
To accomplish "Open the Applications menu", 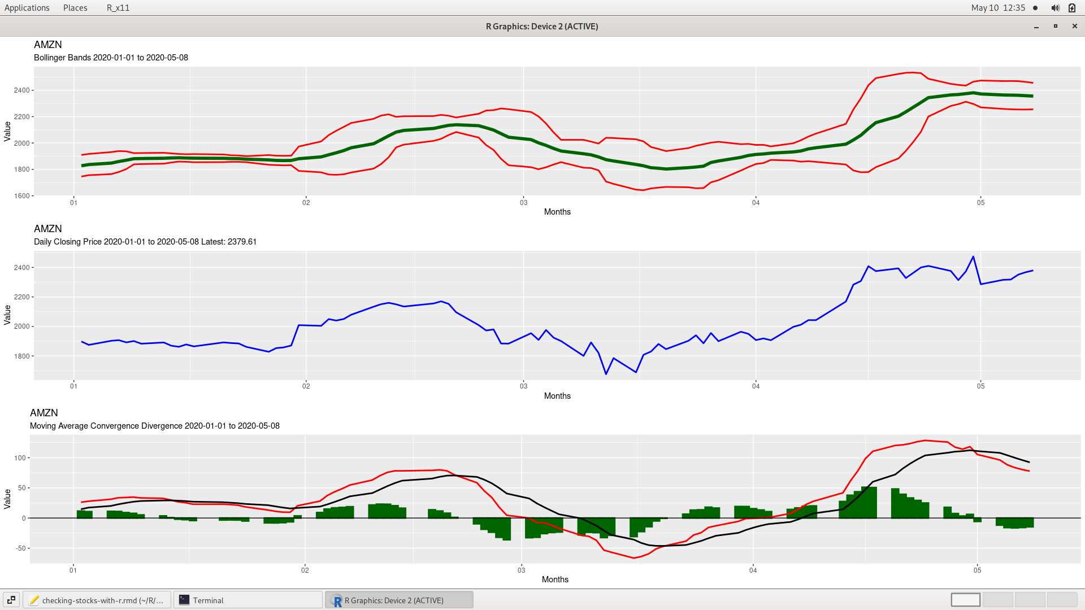I will click(x=27, y=7).
